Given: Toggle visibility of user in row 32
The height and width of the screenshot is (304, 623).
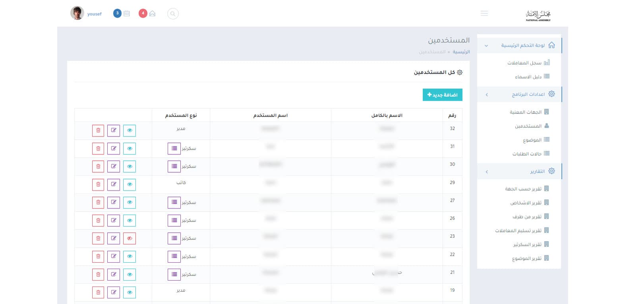Looking at the screenshot, I should (x=130, y=131).
